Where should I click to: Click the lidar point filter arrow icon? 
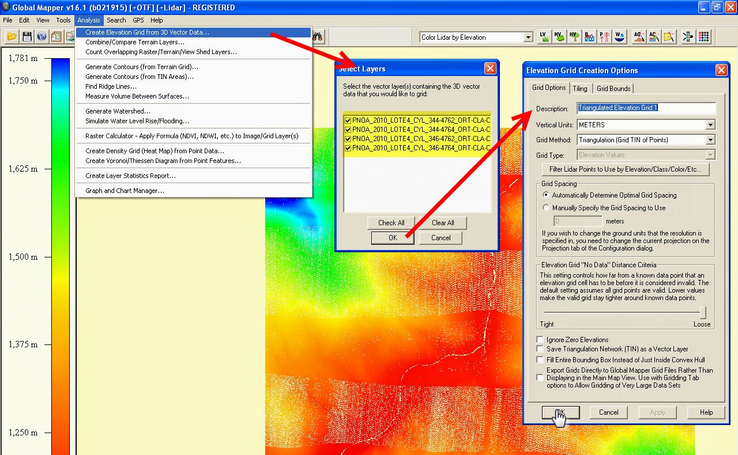[x=688, y=37]
